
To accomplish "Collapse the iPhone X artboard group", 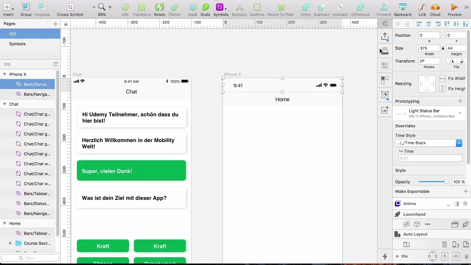I will [x=5, y=74].
